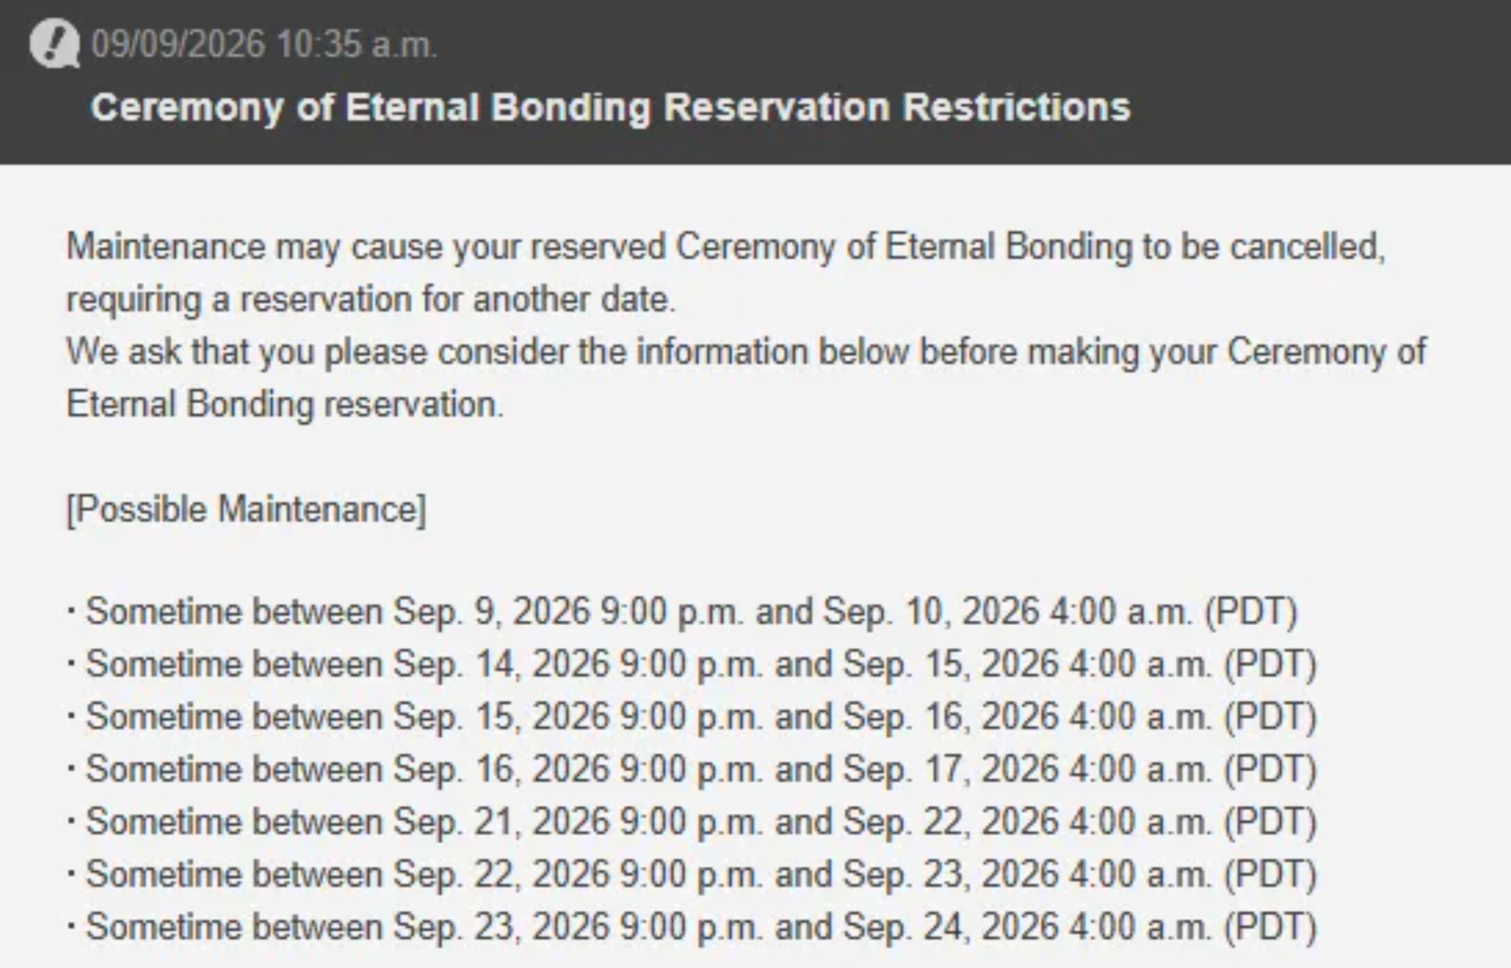Select the Sep. 23 to Sep. 24 maintenance entry

coord(692,926)
